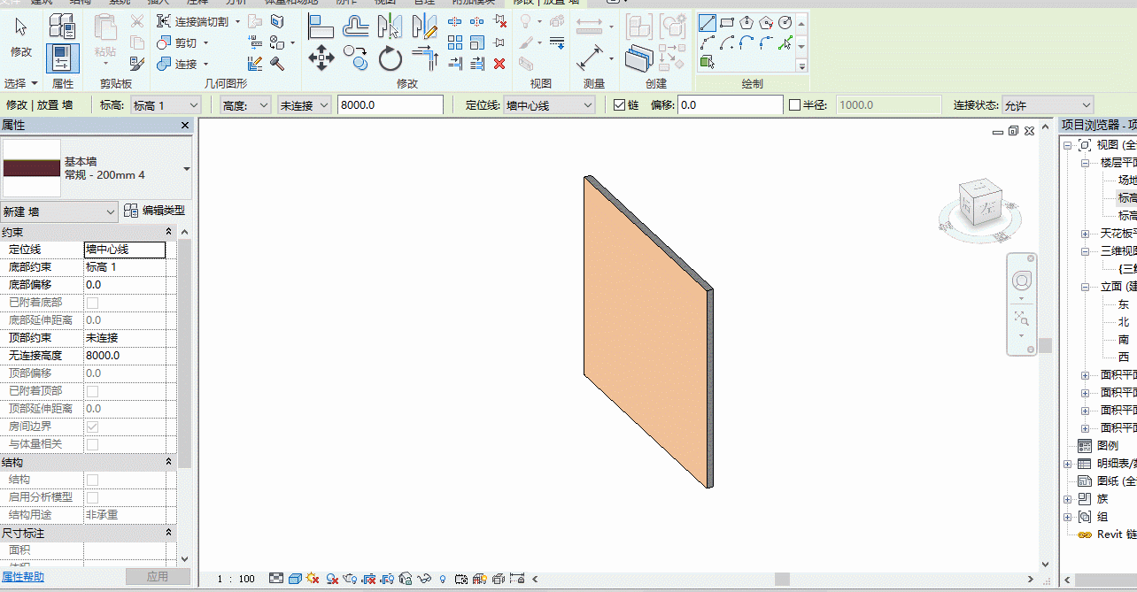Select the Rectangle draw tool

click(727, 23)
